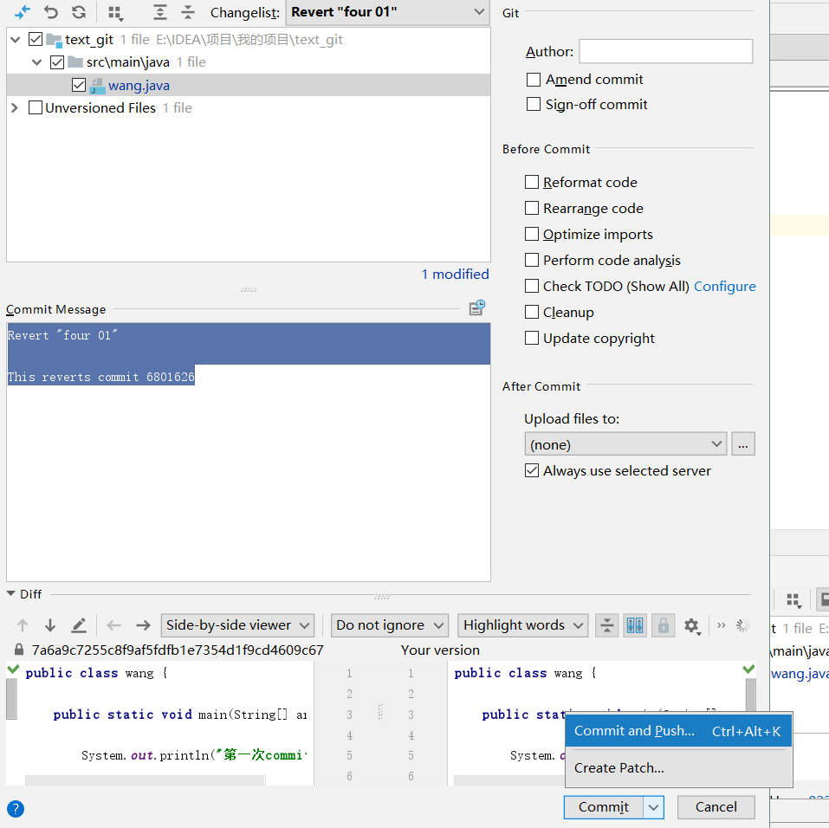829x828 pixels.
Task: Click the lock icon beside revision hash
Action: tap(19, 649)
